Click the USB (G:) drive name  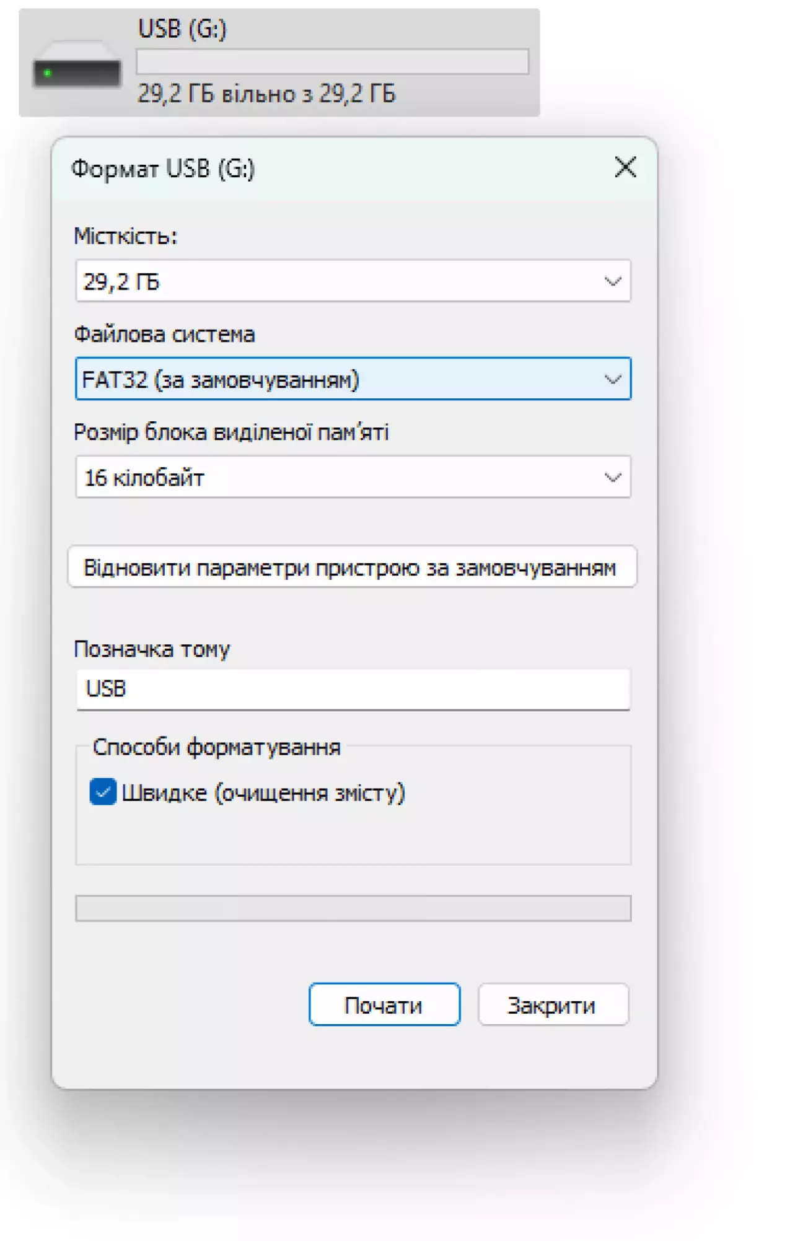click(x=182, y=29)
